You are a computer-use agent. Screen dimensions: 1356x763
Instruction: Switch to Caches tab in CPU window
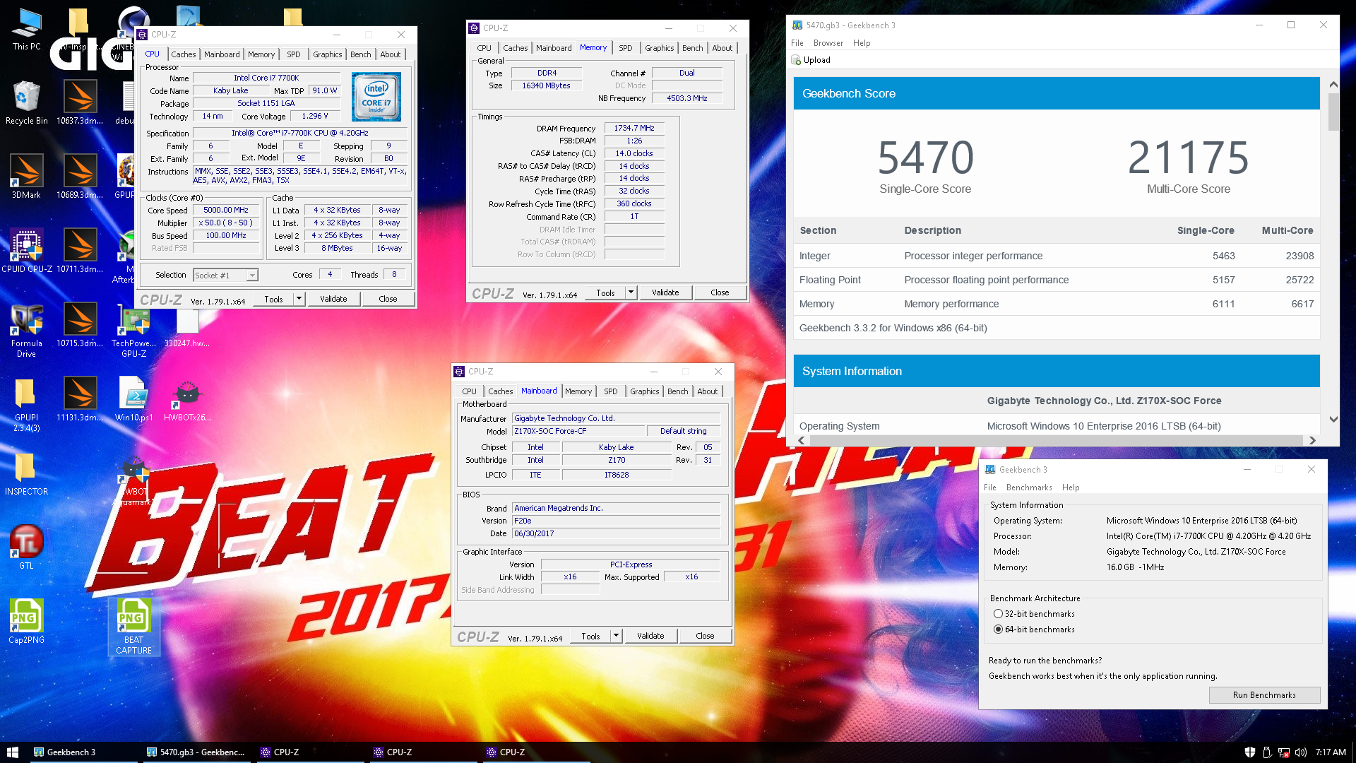(x=184, y=54)
